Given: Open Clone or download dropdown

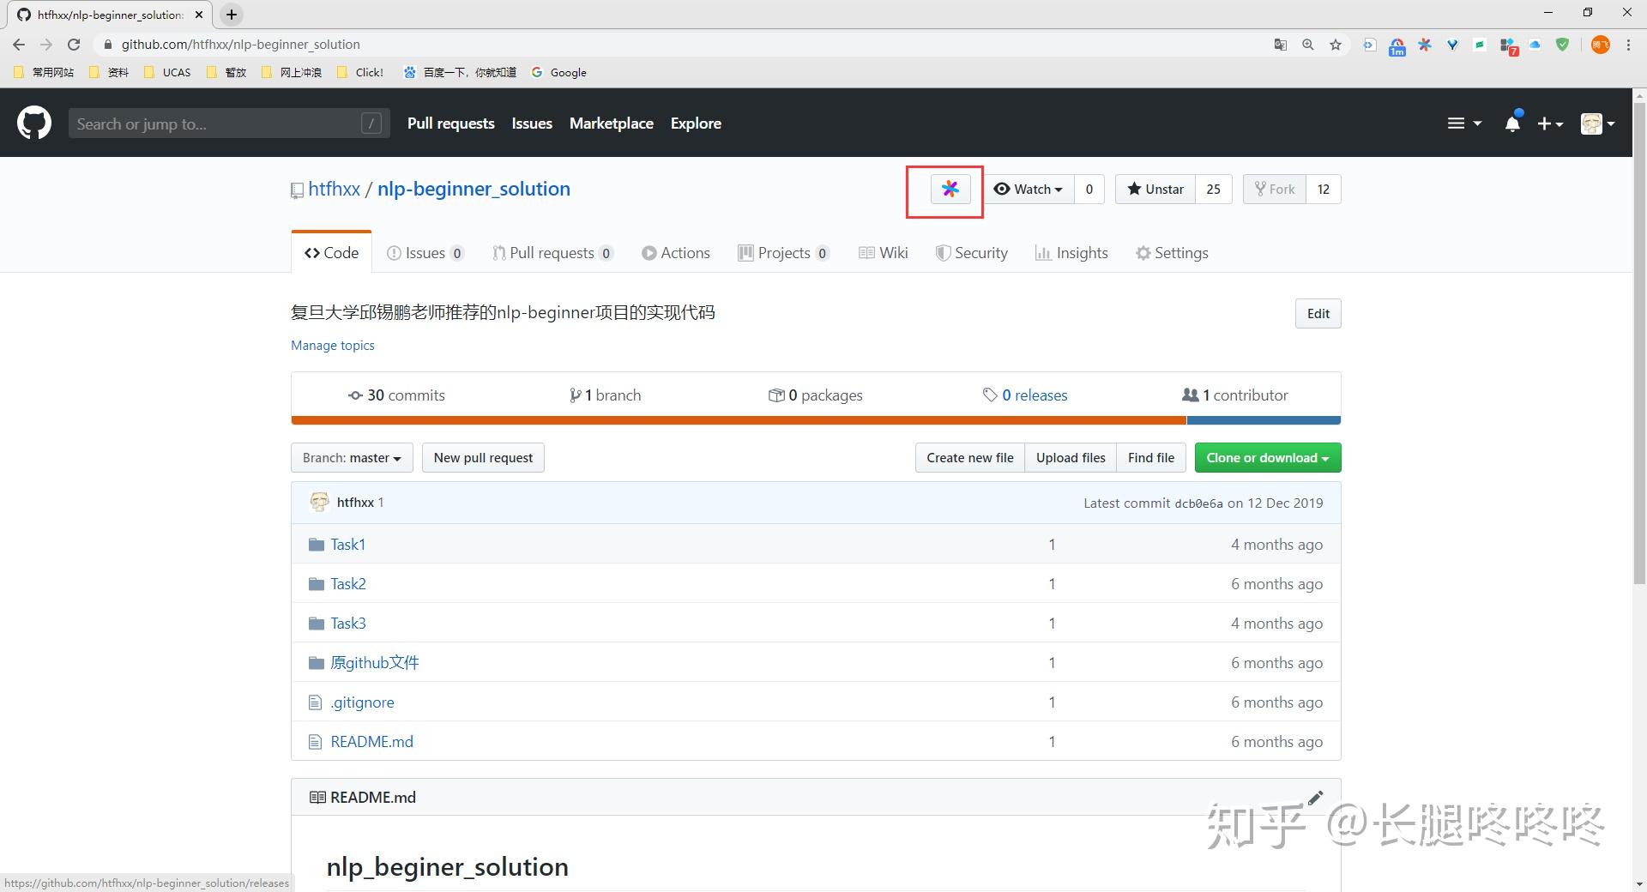Looking at the screenshot, I should click(x=1268, y=457).
